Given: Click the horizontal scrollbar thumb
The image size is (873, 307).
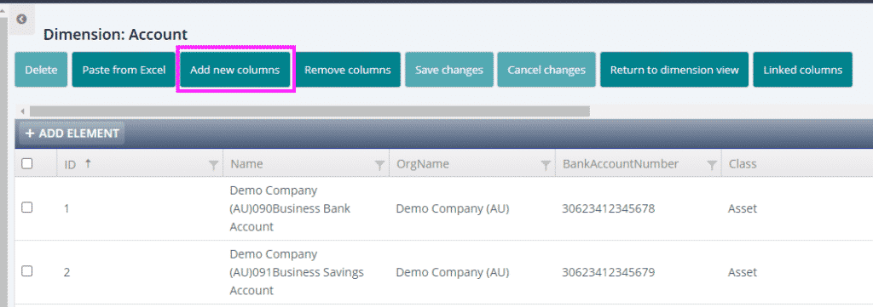Looking at the screenshot, I should point(309,111).
